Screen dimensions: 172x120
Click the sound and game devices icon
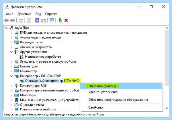[16, 61]
